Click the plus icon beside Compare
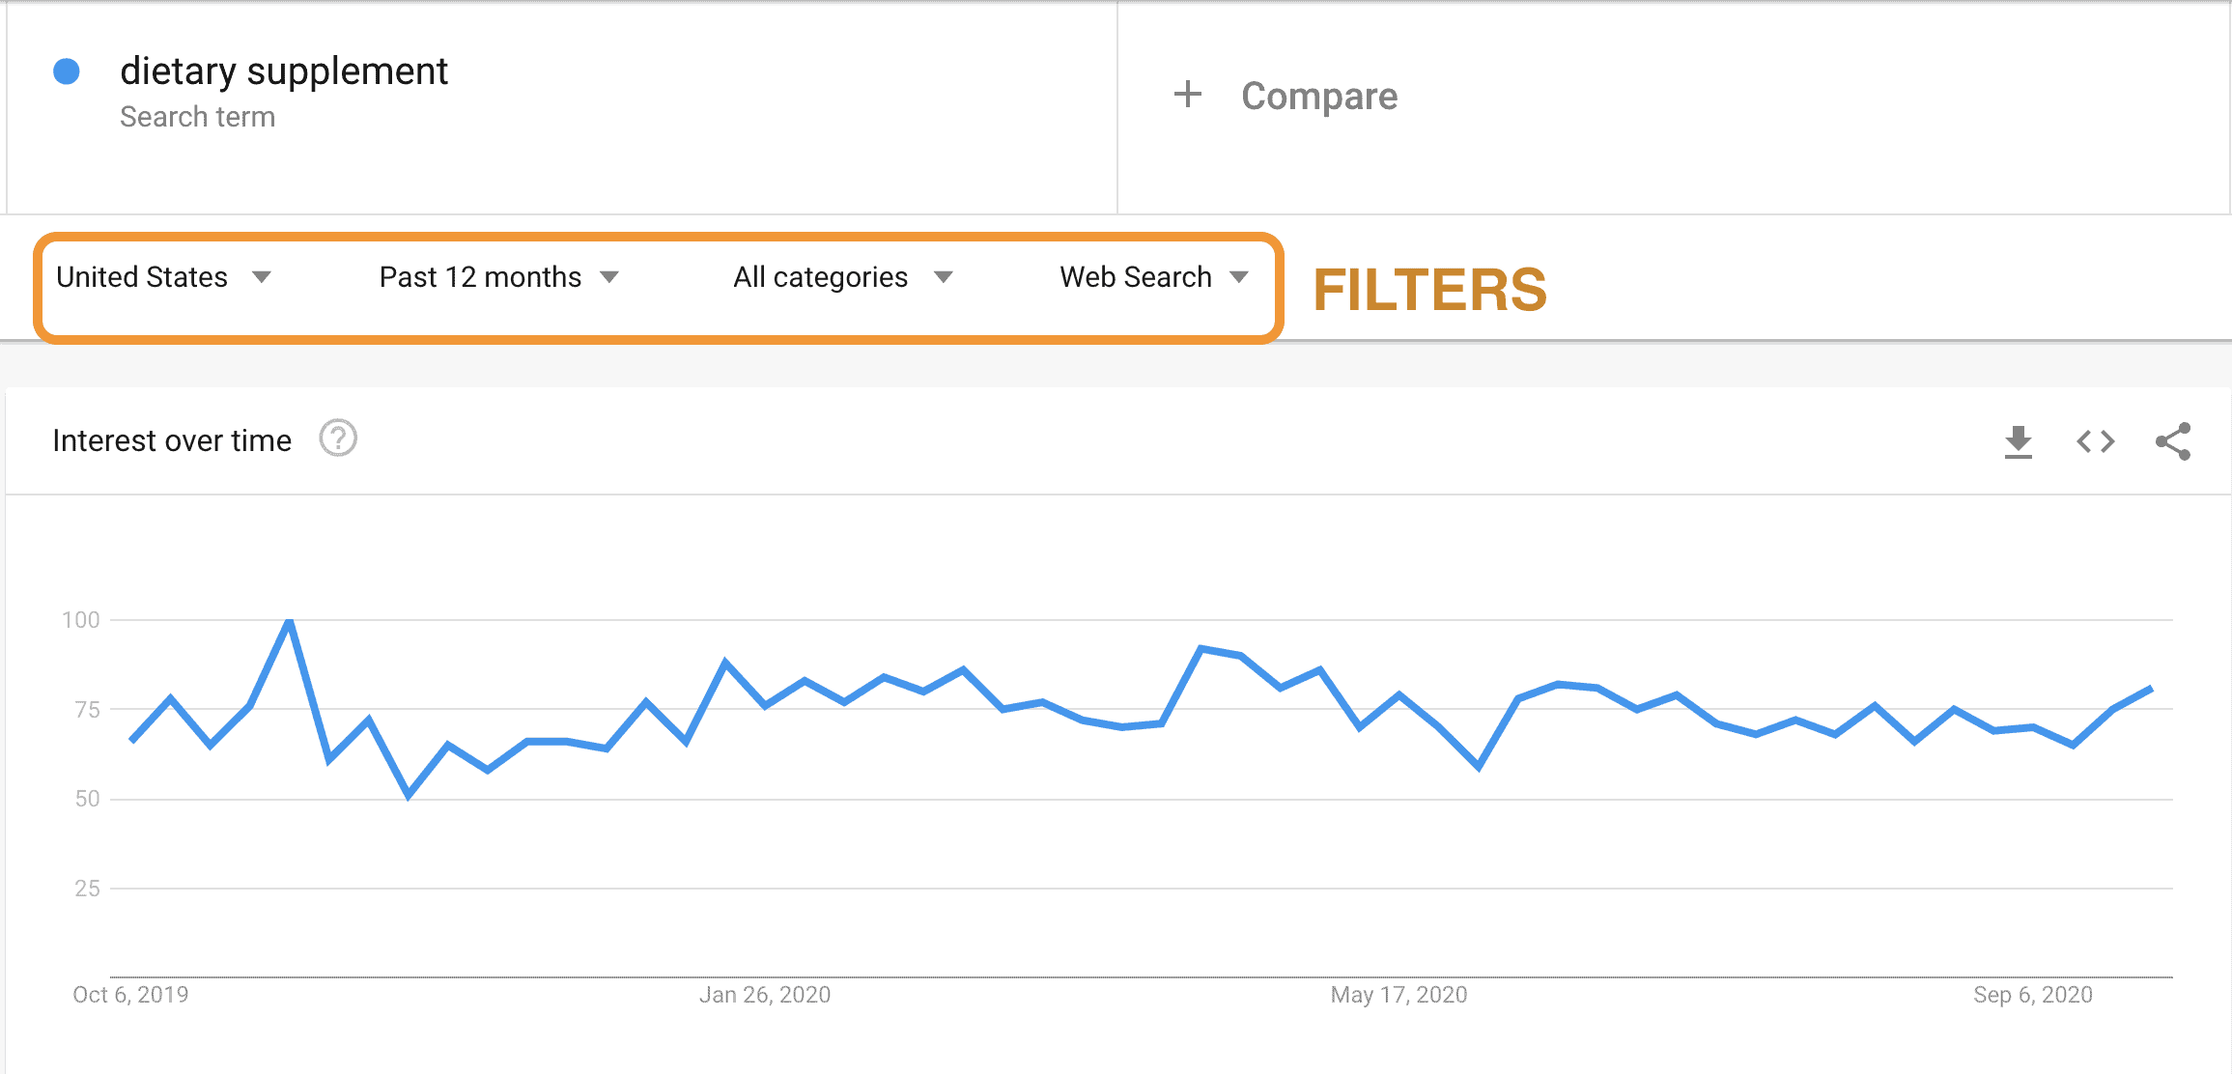This screenshot has height=1074, width=2232. pyautogui.click(x=1187, y=95)
